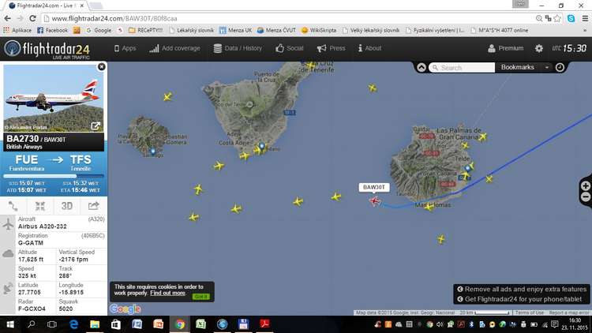Open Terms of Use link

coord(530,312)
